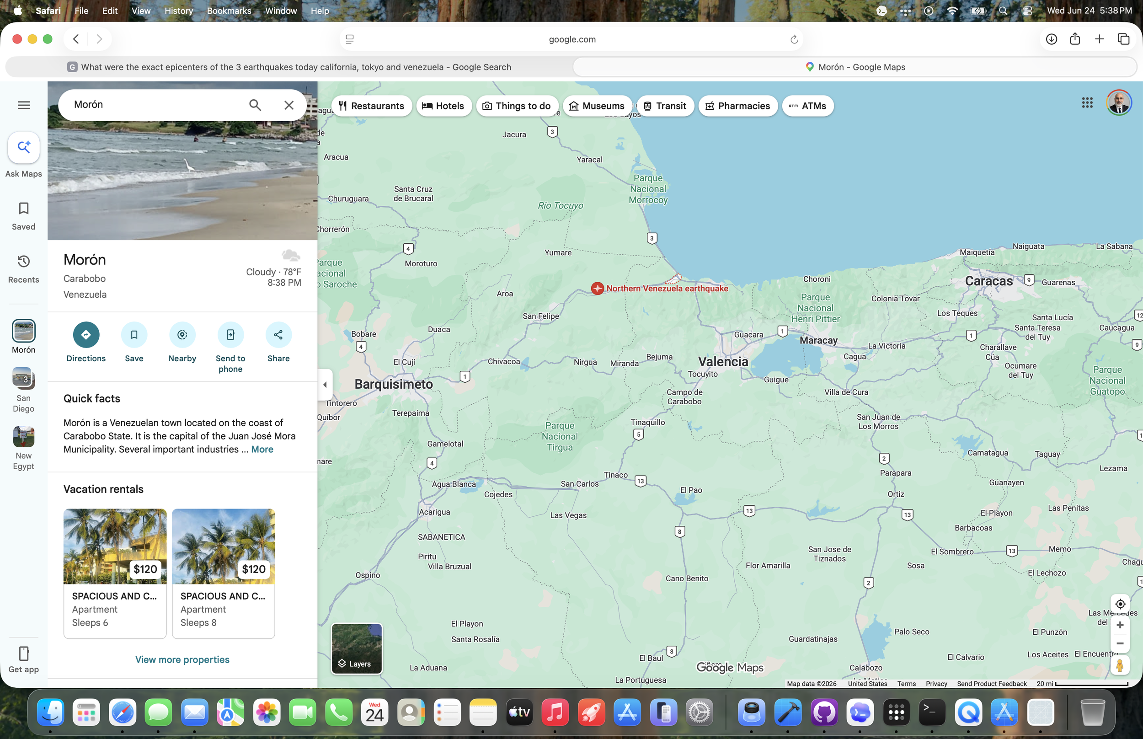Filter map by Museums
1143x739 pixels.
click(x=597, y=106)
